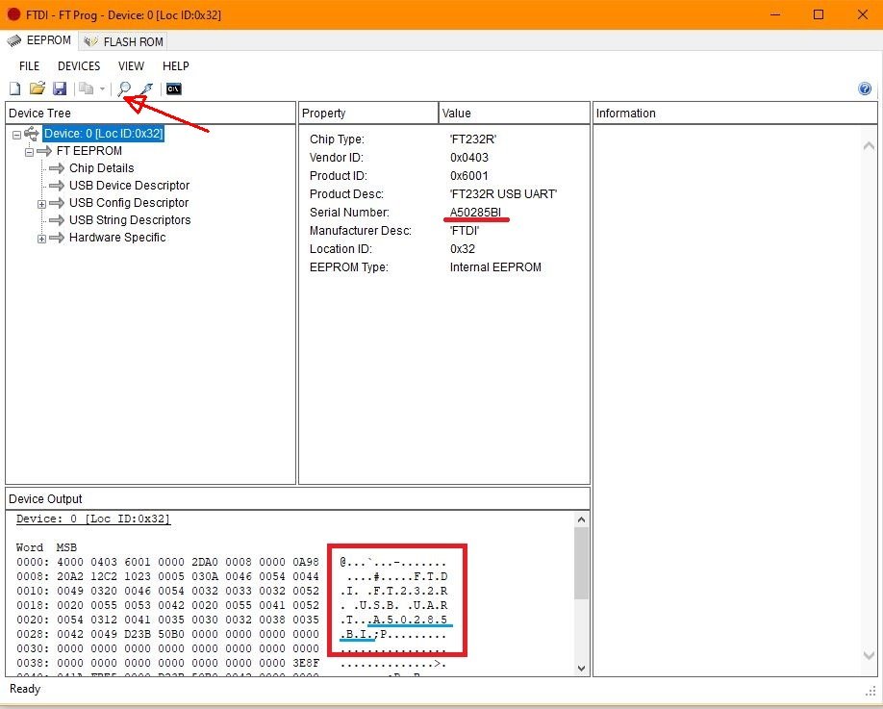Collapse the FT EEPROM tree node
The image size is (883, 709).
coord(29,152)
